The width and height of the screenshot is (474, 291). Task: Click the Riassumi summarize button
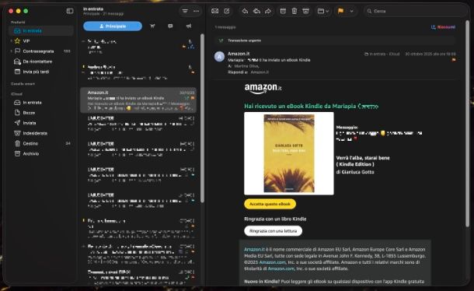[443, 27]
